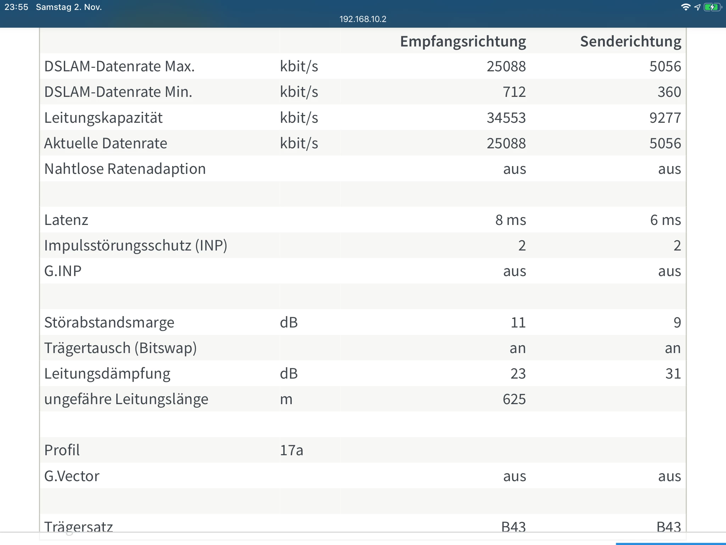The image size is (726, 545).
Task: Tap the location arrow icon
Action: tap(697, 7)
